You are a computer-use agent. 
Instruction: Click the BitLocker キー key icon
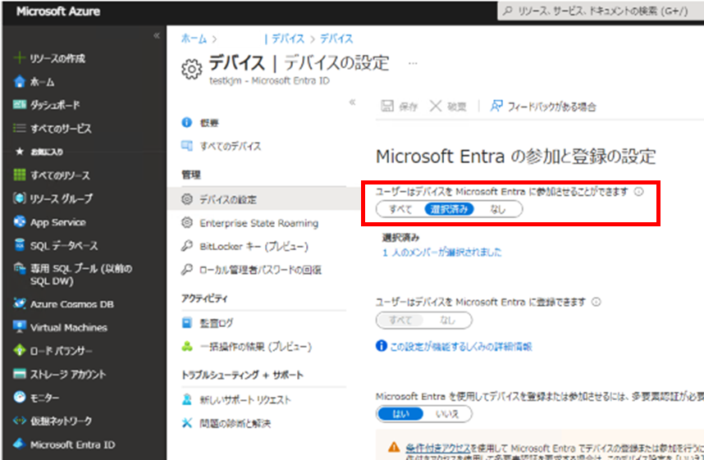(187, 246)
